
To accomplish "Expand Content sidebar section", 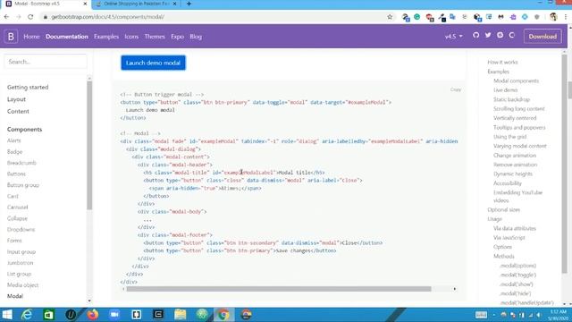I will pos(18,111).
